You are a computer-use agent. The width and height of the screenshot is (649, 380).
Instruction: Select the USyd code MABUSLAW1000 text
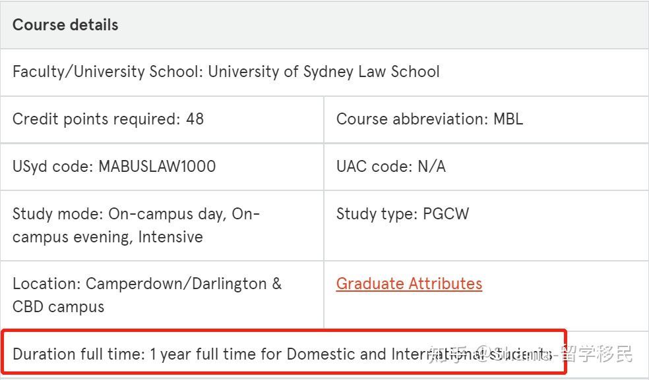click(x=114, y=167)
